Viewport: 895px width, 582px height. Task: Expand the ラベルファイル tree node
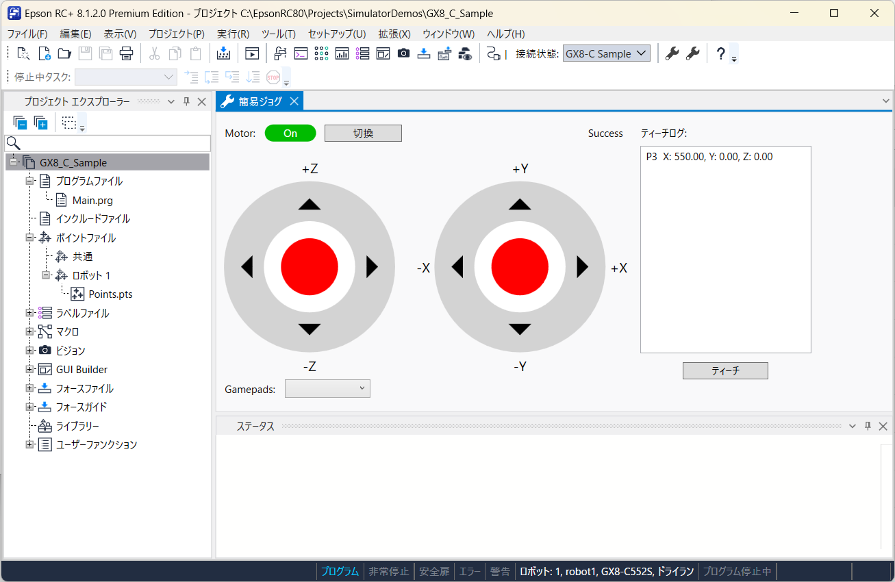coord(29,313)
